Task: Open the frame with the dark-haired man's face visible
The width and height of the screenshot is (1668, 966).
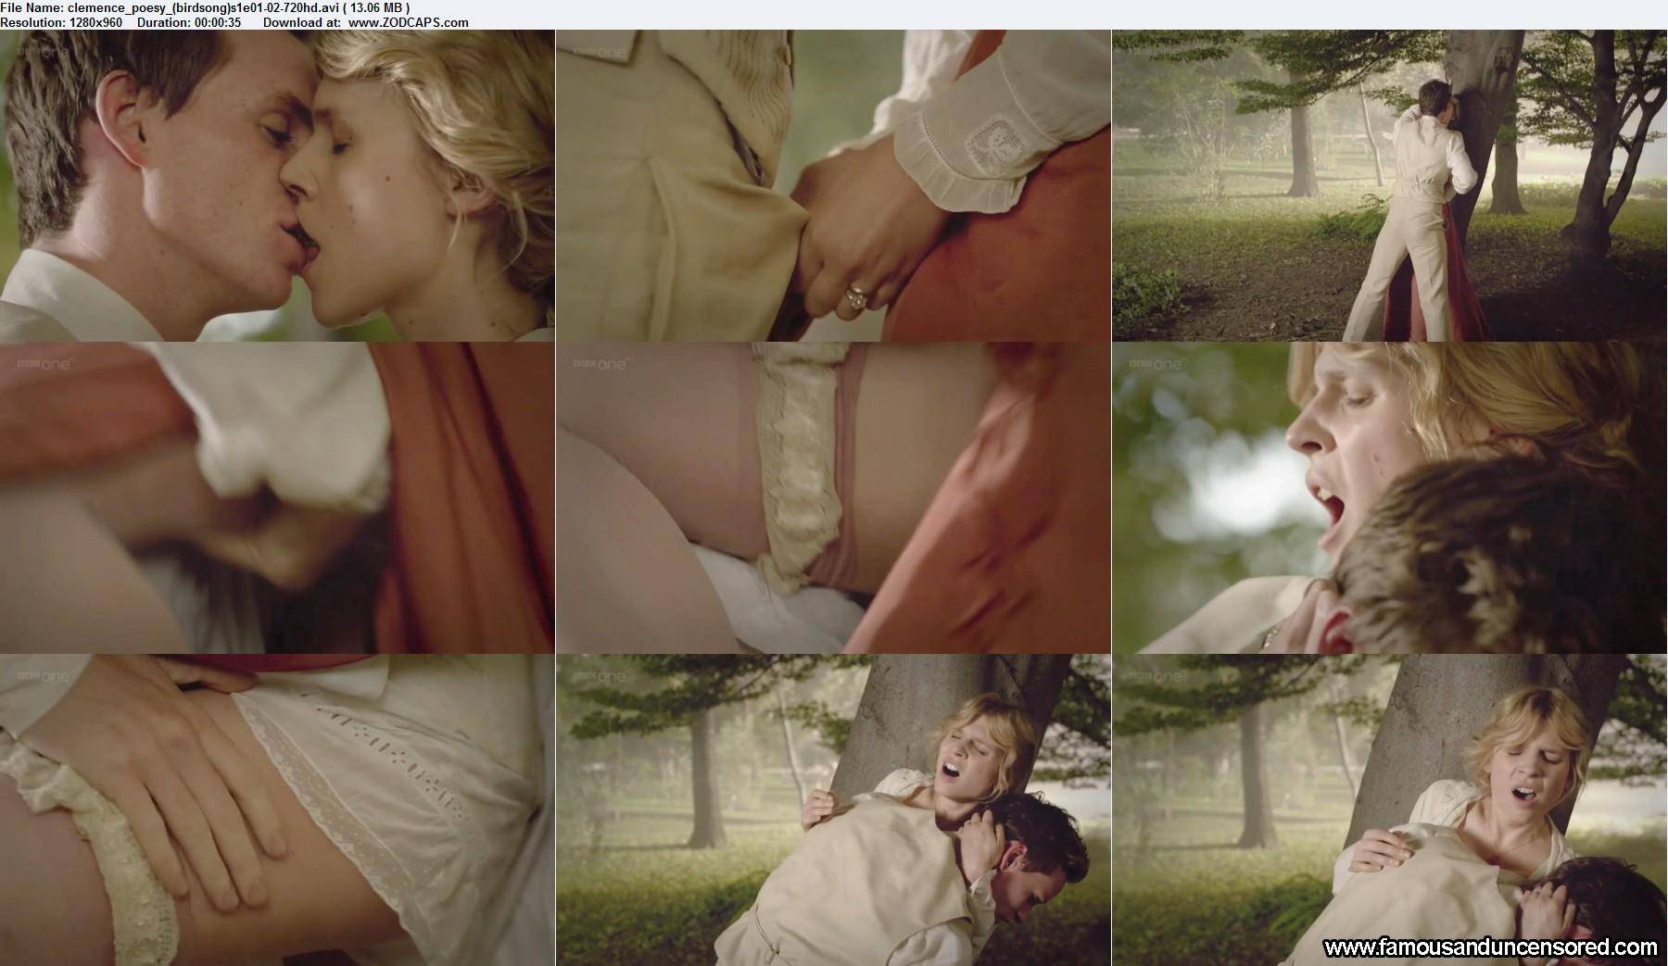Action: coord(833,810)
